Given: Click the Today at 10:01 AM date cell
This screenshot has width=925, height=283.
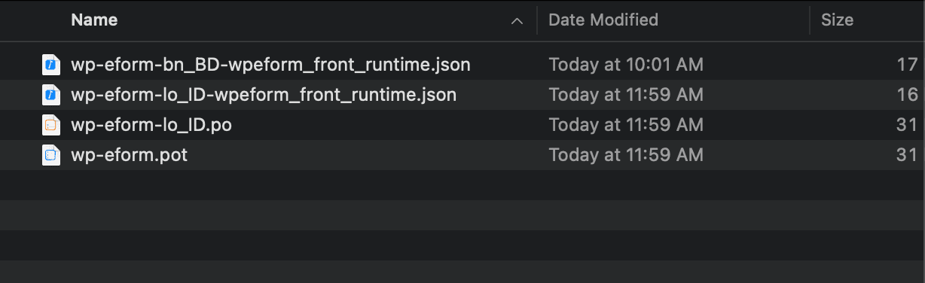Looking at the screenshot, I should click(626, 65).
